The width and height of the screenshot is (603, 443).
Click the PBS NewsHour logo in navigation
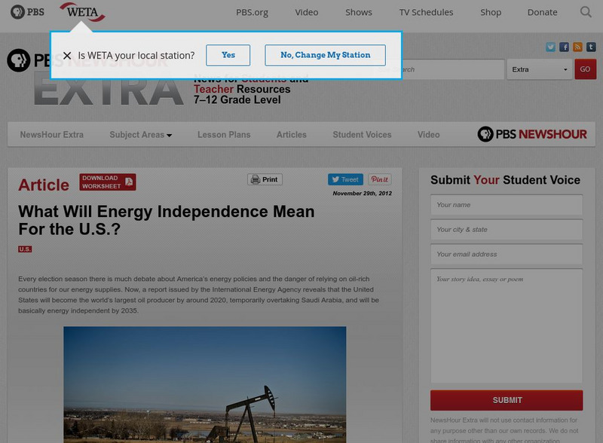click(531, 134)
